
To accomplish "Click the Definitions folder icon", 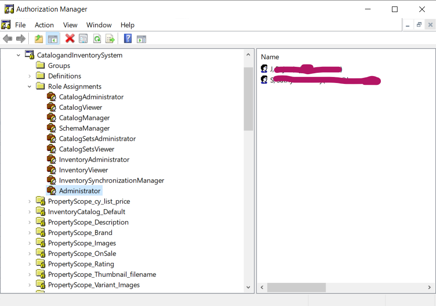I will (x=40, y=76).
